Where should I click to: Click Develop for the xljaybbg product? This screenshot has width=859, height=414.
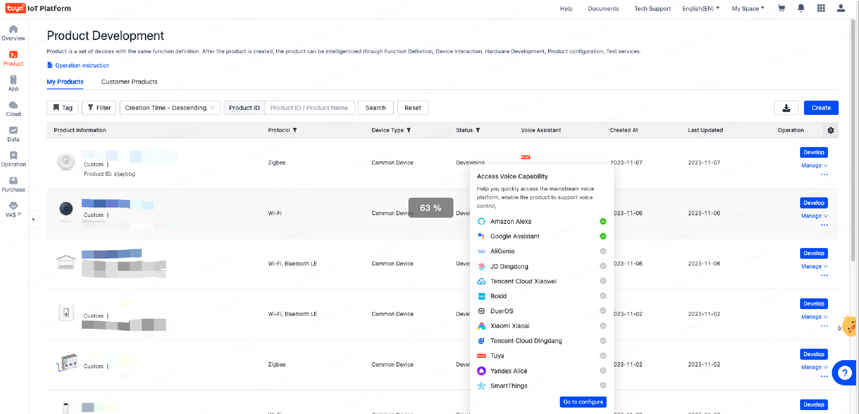(814, 152)
